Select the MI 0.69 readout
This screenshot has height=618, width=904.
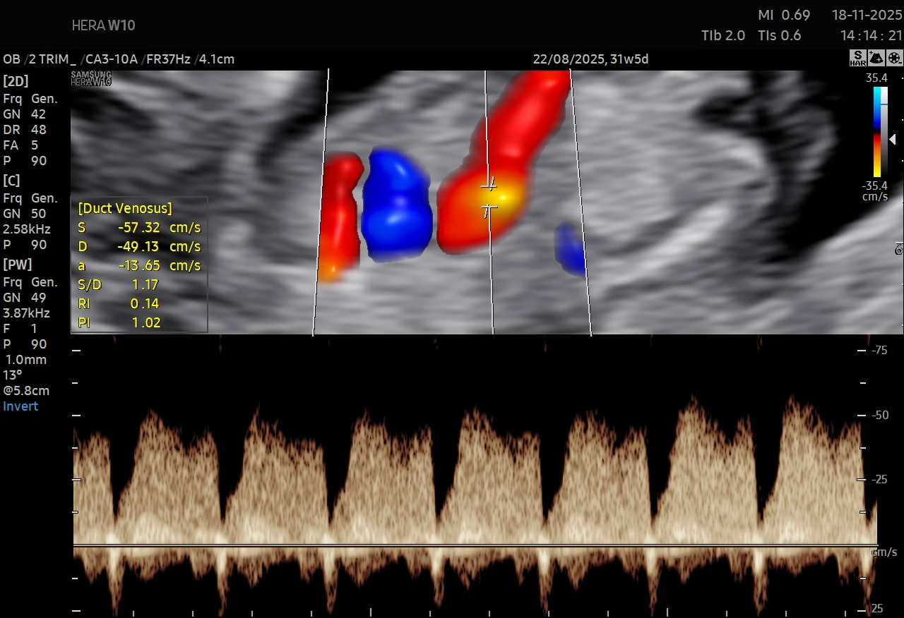(784, 15)
